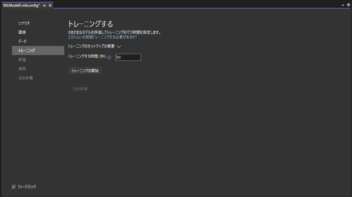Image resolution: width=352 pixels, height=197 pixels.
Task: Pin the MLModel1.mbconfig tab
Action: (x=44, y=5)
